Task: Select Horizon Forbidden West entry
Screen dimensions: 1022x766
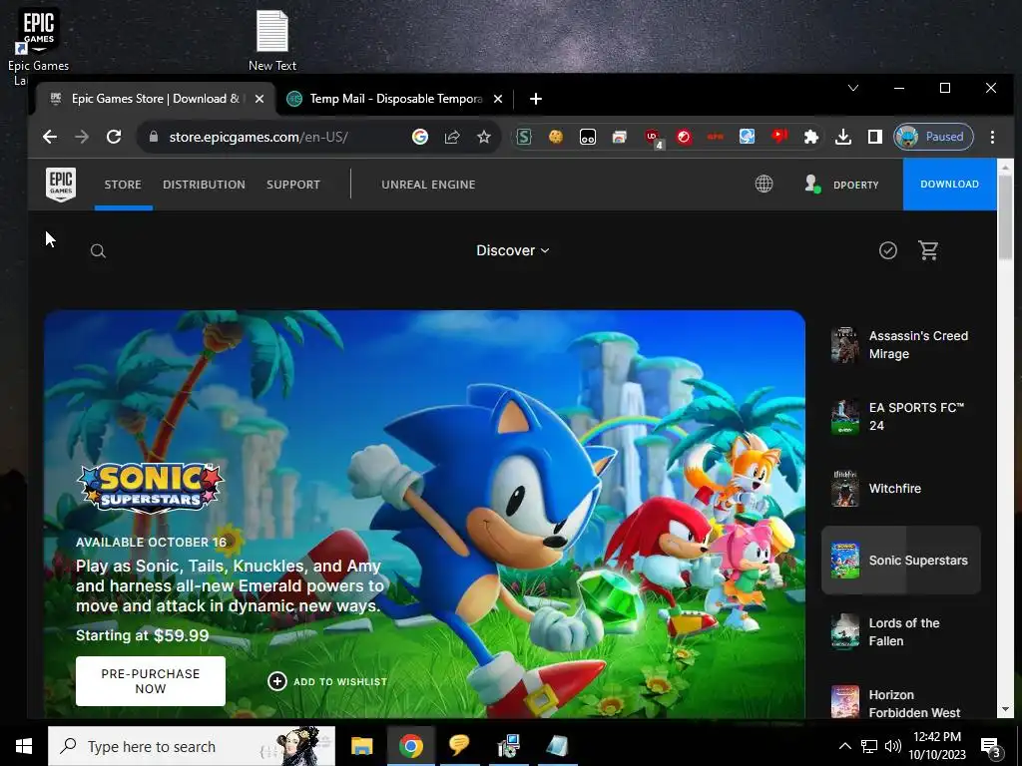Action: 901,700
